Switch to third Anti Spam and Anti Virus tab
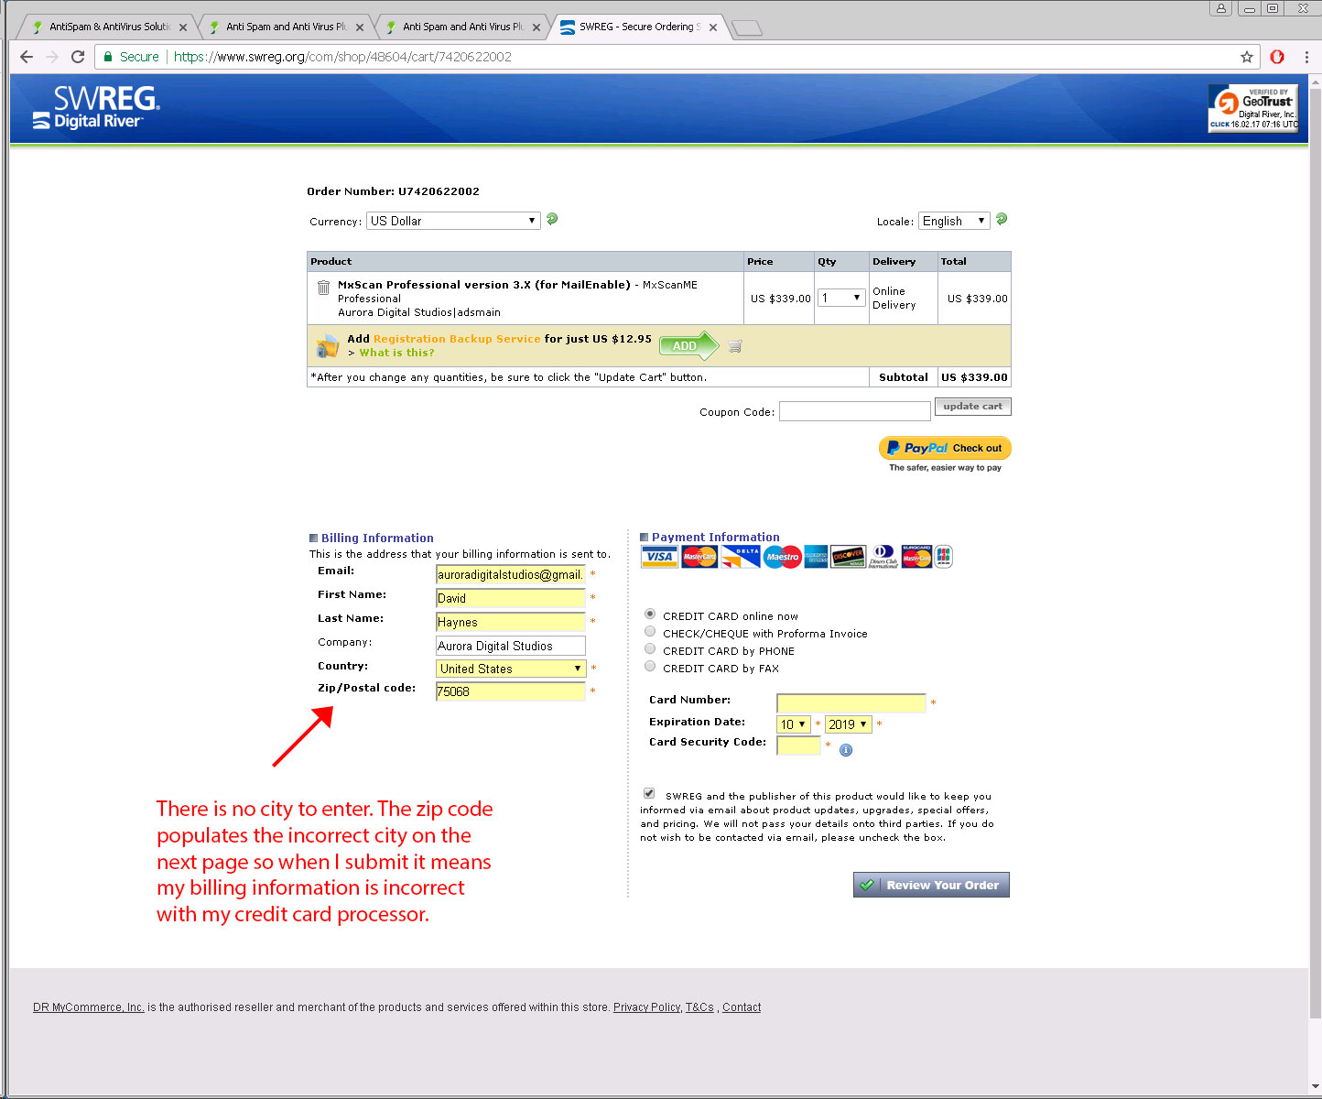This screenshot has height=1099, width=1322. click(x=461, y=27)
